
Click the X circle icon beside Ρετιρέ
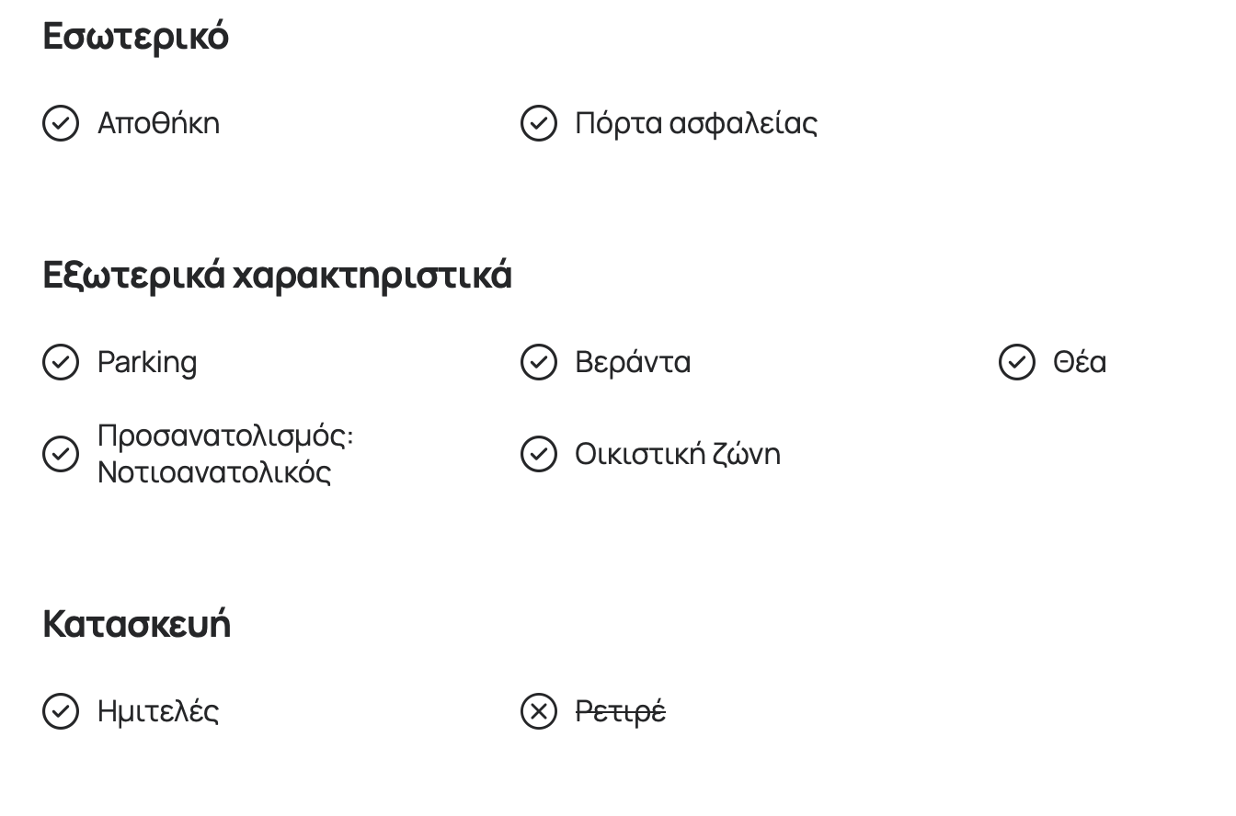pos(539,711)
